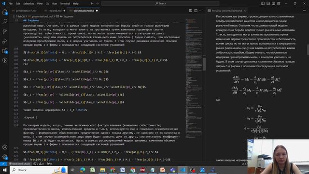Click the unsaved dot on presentation8.md tab
The image size is (309, 174).
tap(97, 11)
